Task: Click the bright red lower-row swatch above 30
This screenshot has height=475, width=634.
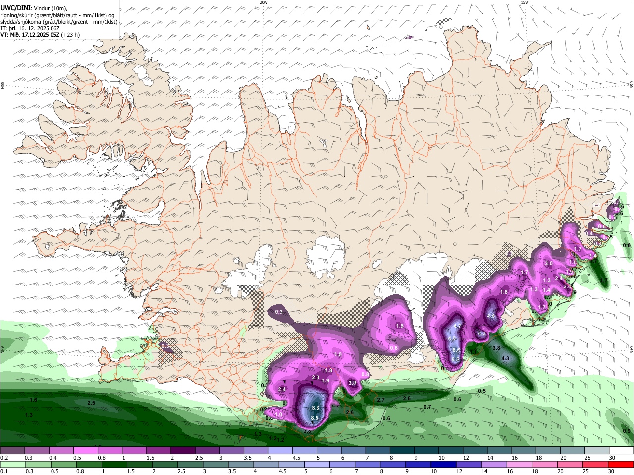Action: point(621,464)
